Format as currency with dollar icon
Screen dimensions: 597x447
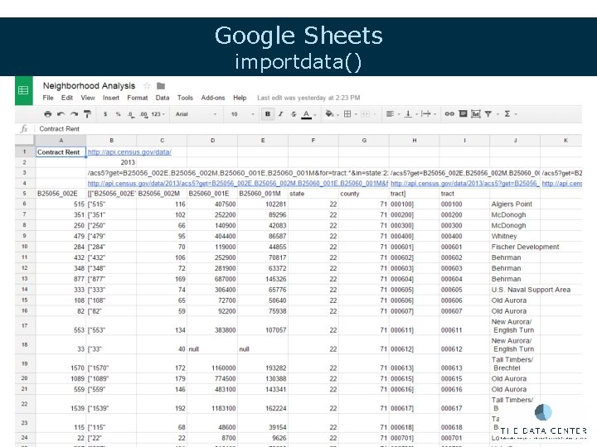[x=105, y=114]
